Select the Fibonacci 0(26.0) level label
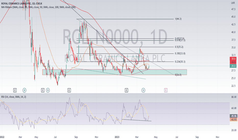The image size is (238, 140). coord(178,75)
